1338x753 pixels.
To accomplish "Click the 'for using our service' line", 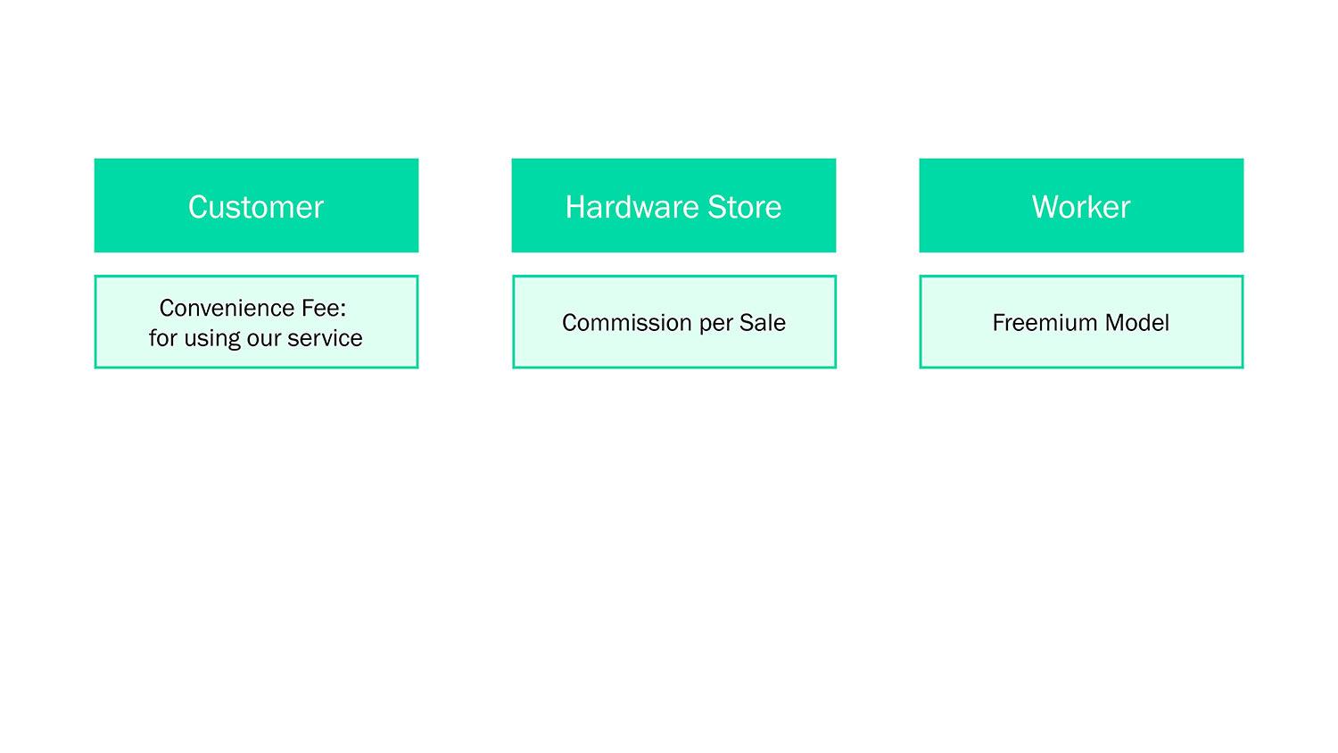I will [256, 338].
